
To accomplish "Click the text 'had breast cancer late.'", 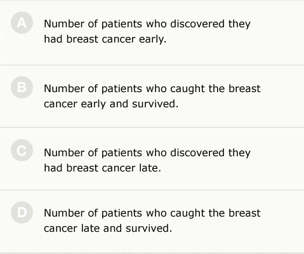I will (102, 168).
